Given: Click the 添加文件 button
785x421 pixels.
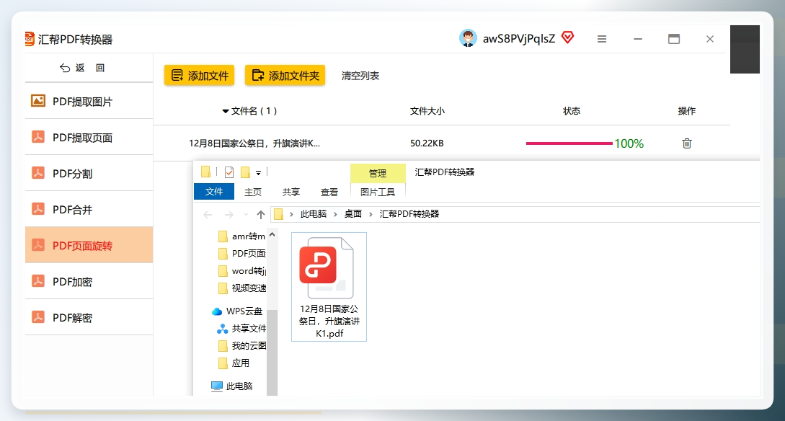Looking at the screenshot, I should point(199,75).
